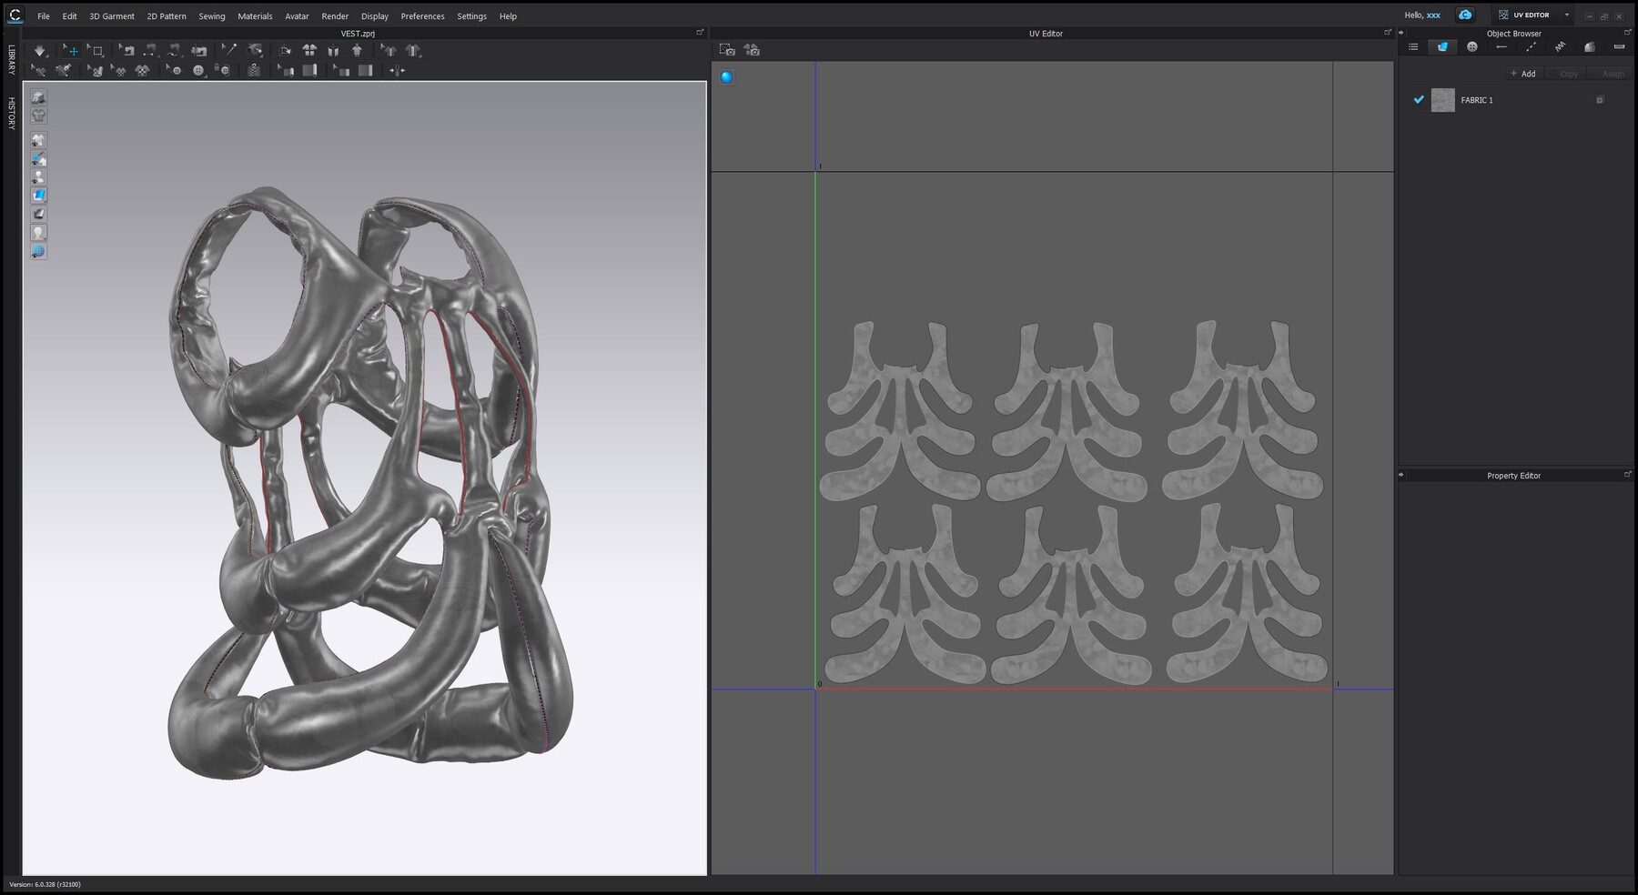Click the Add button above FABRIC 1

coord(1522,74)
